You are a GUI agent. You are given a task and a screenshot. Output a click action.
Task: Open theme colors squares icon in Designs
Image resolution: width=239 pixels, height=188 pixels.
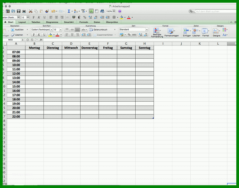point(225,29)
